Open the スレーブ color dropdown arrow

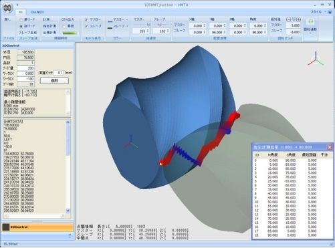(127, 26)
